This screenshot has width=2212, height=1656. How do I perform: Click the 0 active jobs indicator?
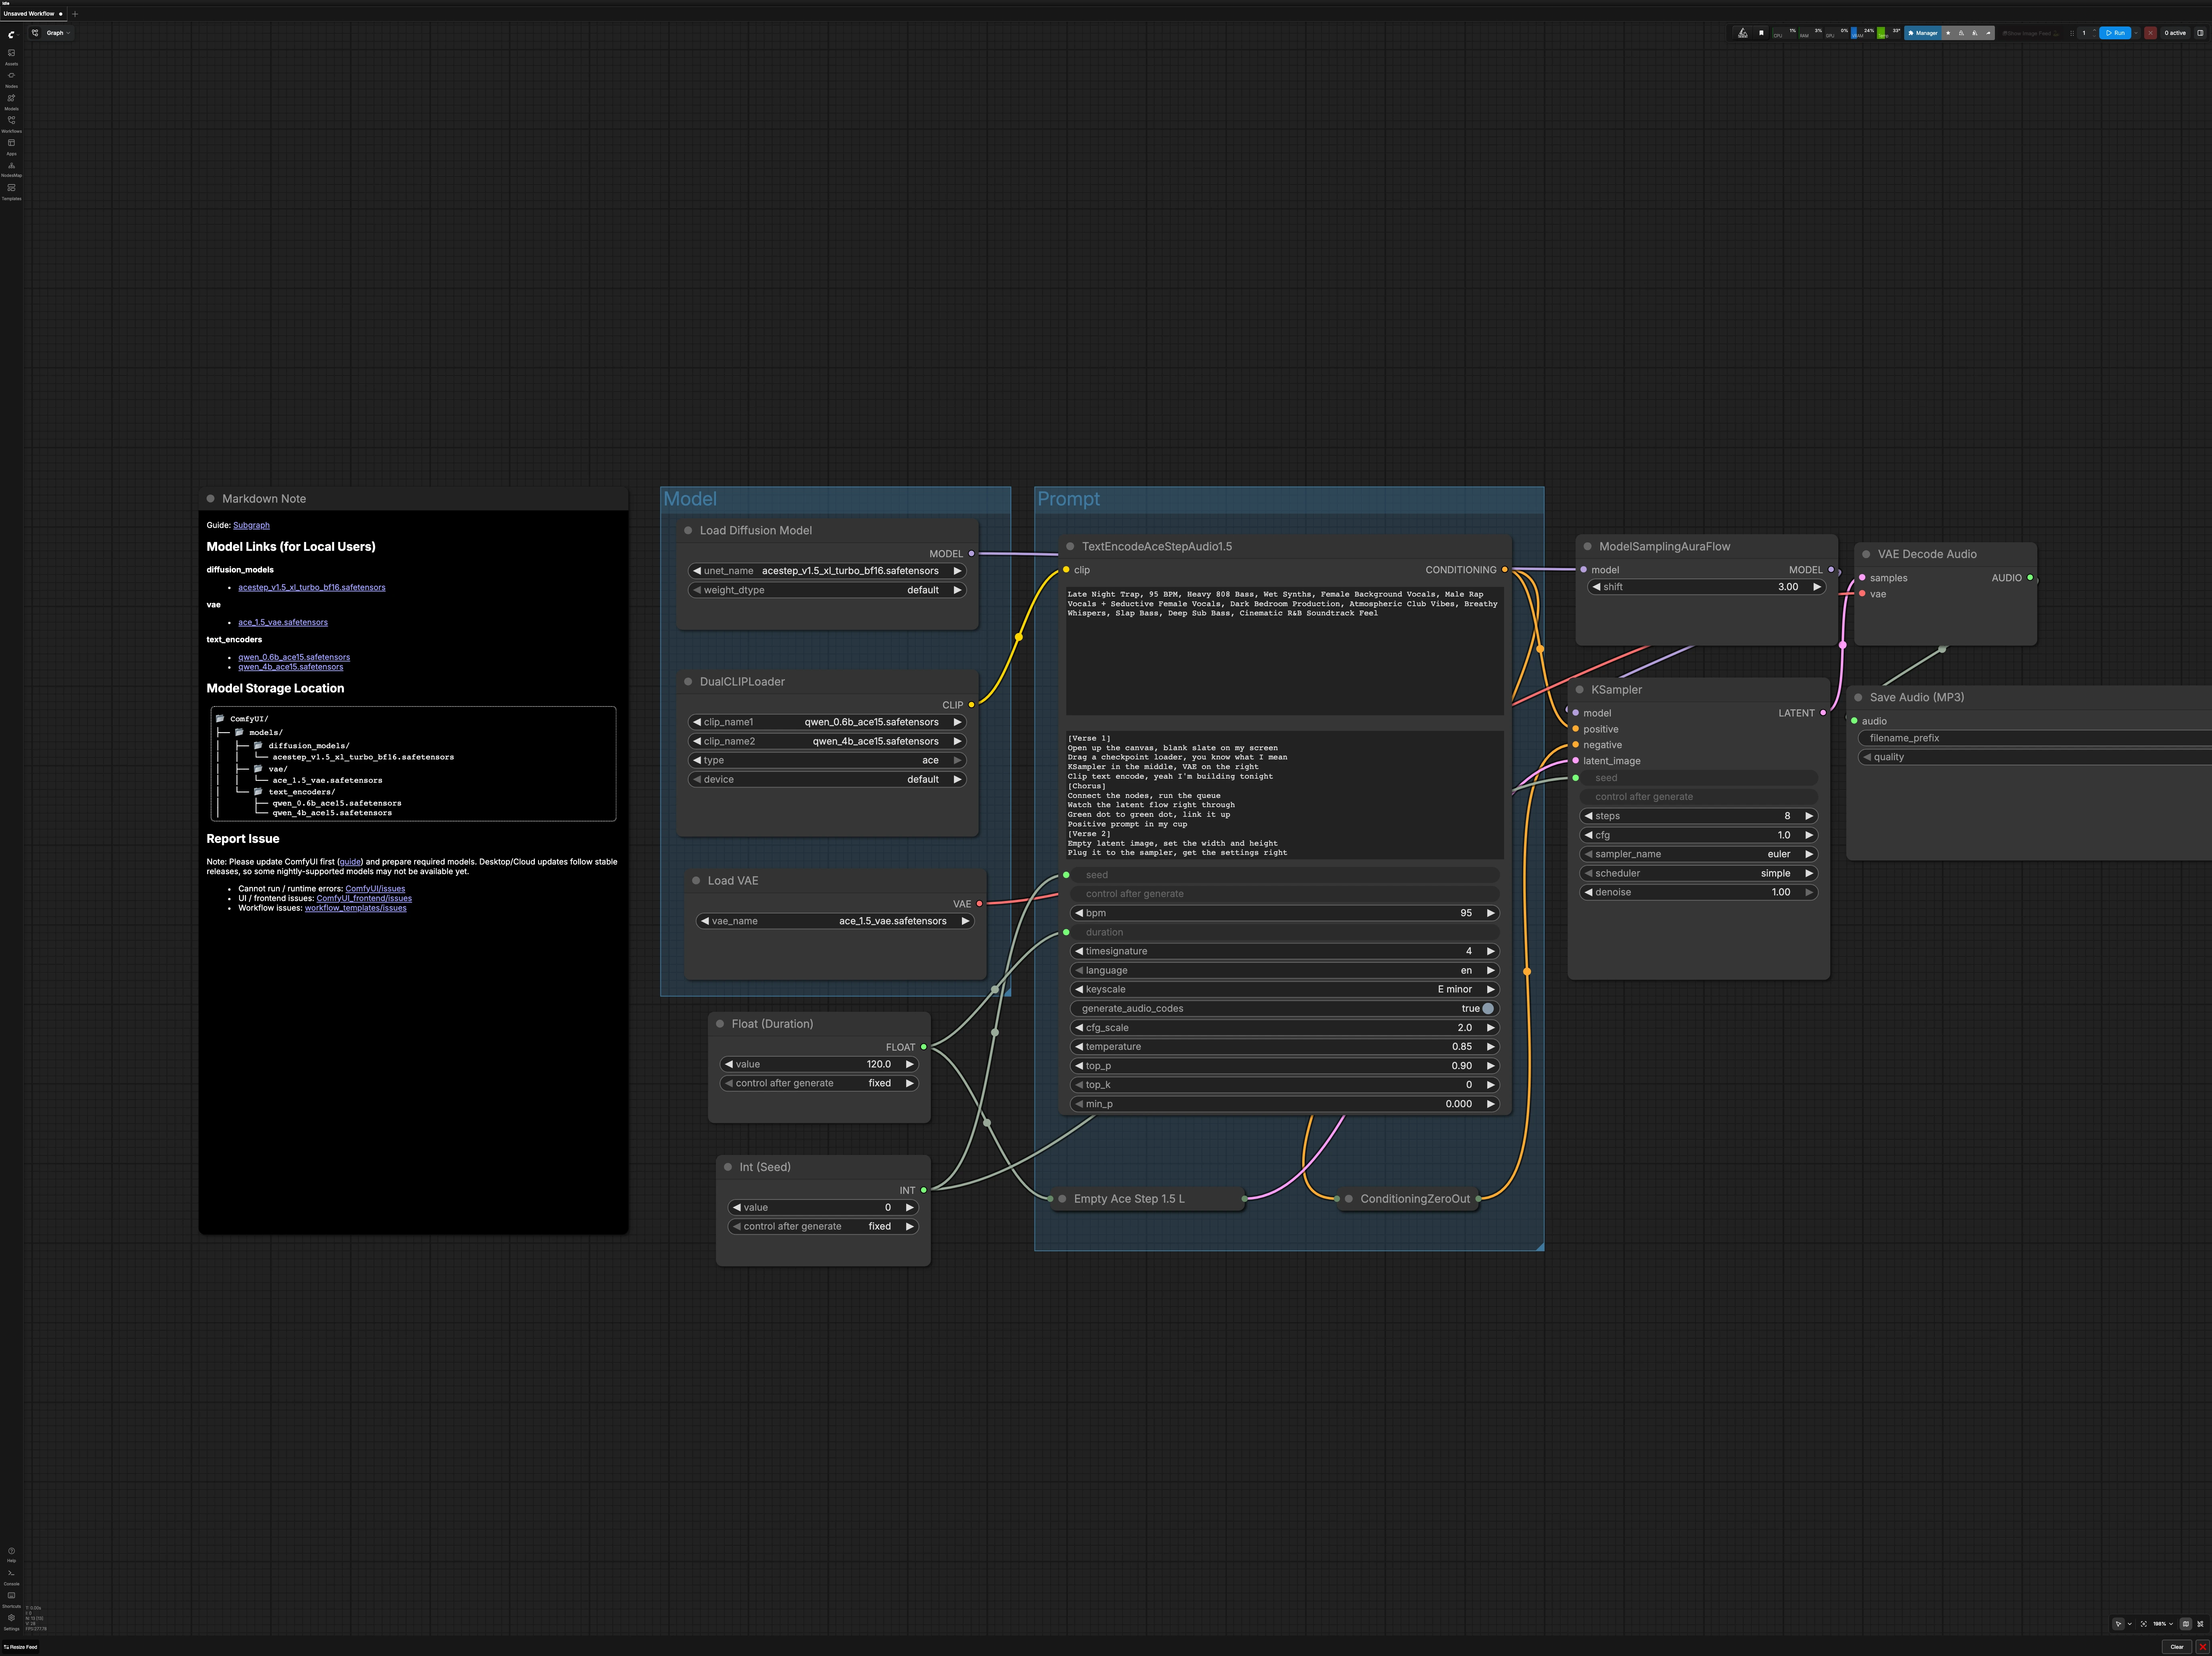pyautogui.click(x=2175, y=33)
